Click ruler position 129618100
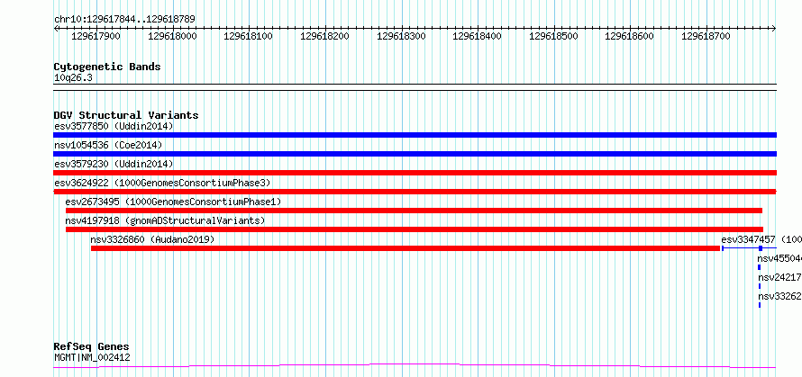 (249, 36)
